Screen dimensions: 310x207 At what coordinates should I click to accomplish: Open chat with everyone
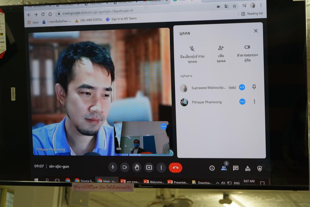point(236,168)
